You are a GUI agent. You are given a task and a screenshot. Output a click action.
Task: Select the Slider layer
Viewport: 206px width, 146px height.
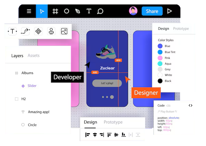[32, 86]
